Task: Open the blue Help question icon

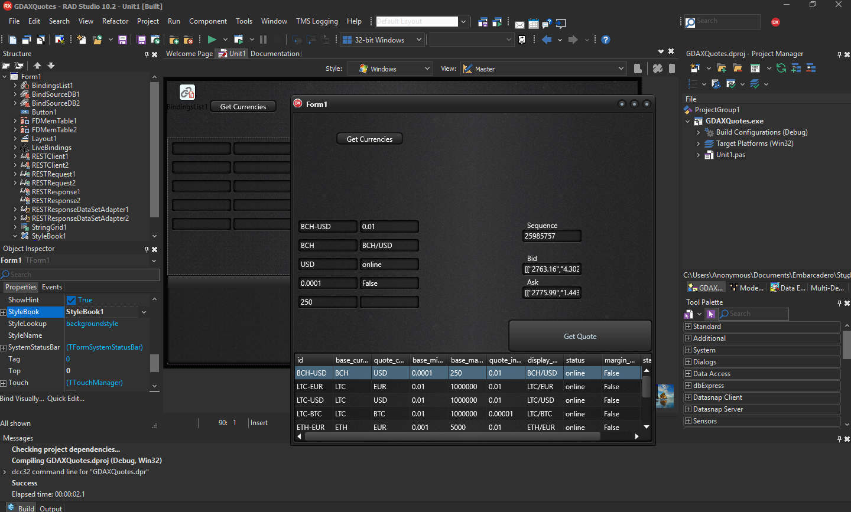Action: 605,40
